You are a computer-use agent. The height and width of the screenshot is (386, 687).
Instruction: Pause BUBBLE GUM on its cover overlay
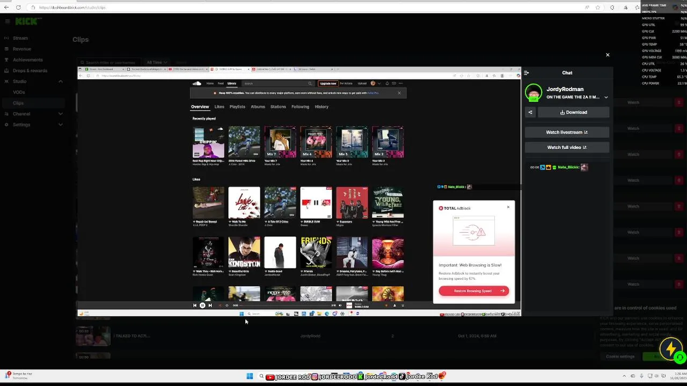(x=316, y=203)
